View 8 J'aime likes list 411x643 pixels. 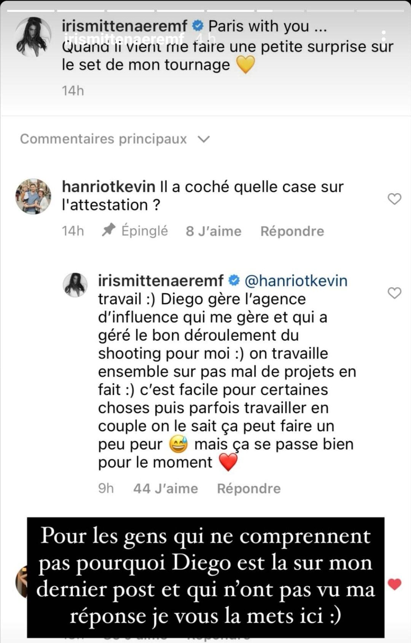[213, 231]
